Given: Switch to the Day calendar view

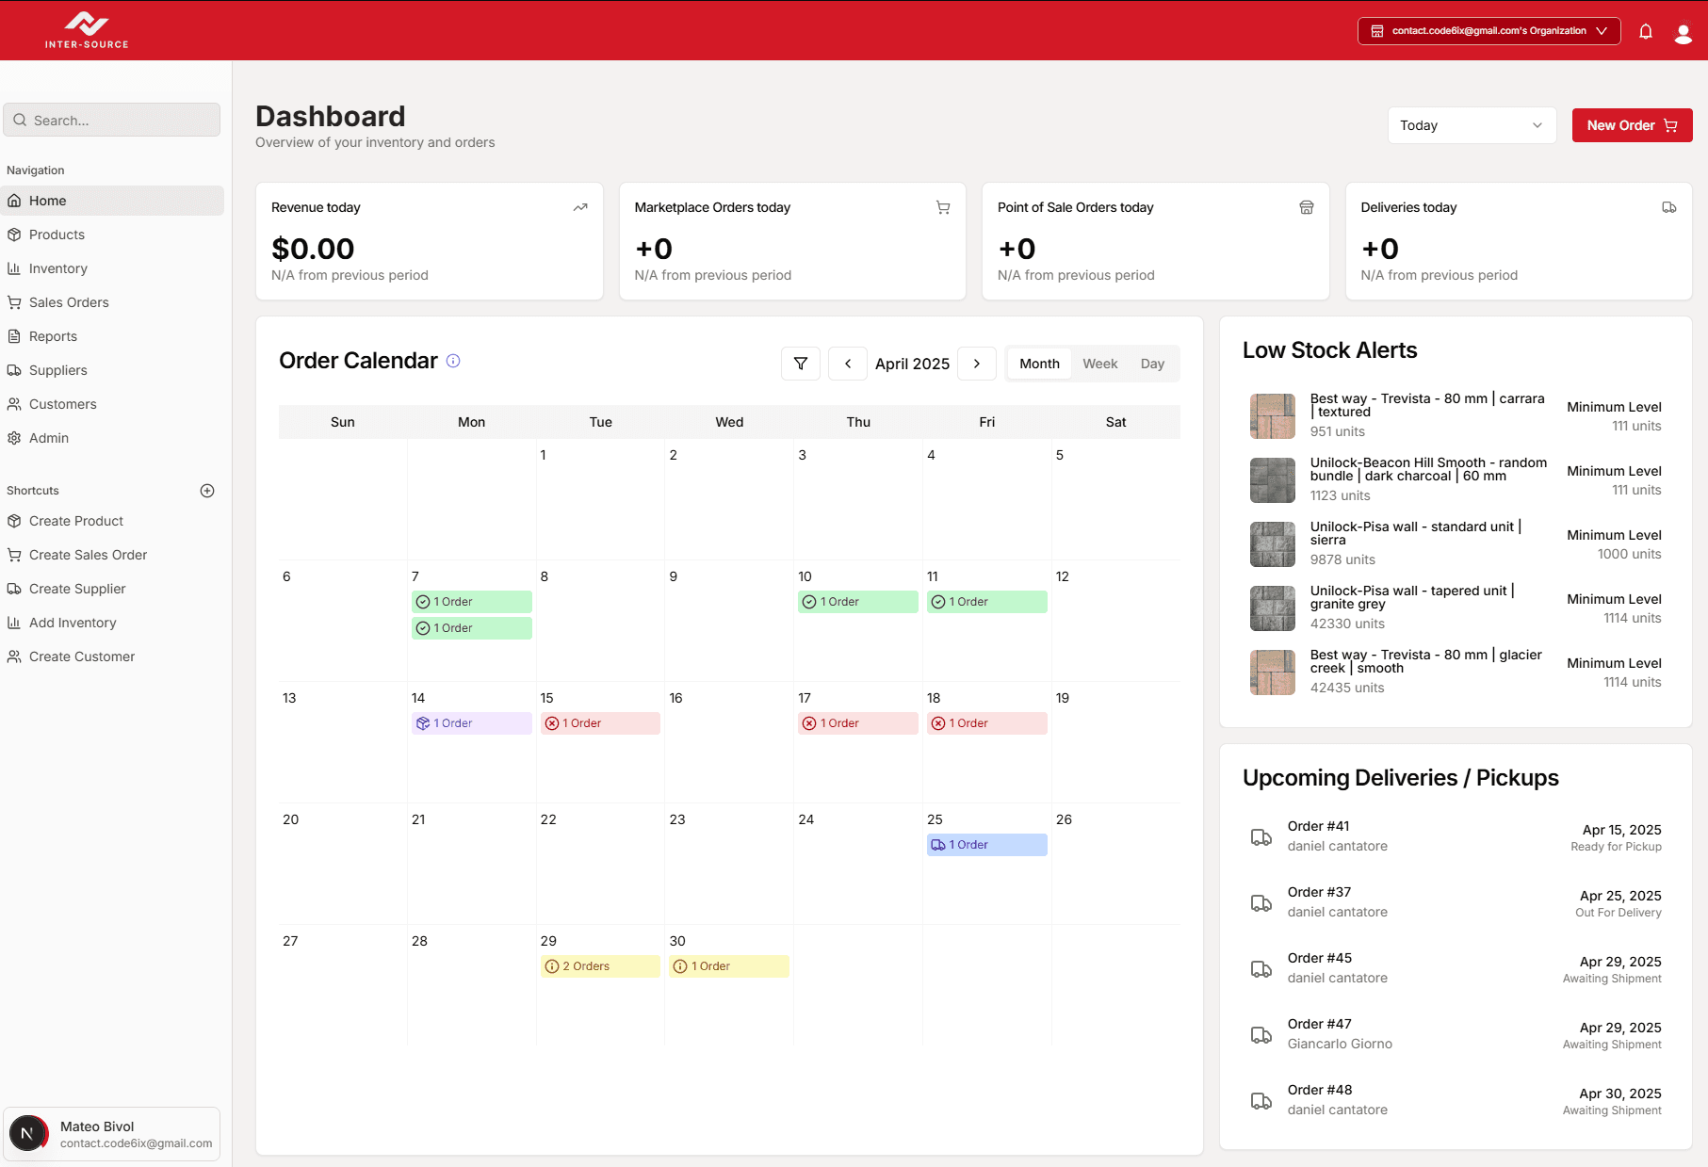Looking at the screenshot, I should point(1151,364).
